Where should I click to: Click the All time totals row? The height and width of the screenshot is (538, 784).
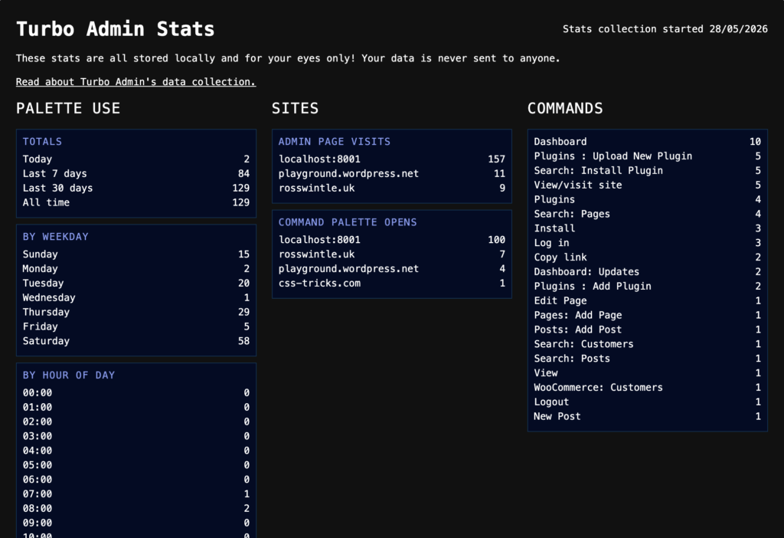(136, 202)
